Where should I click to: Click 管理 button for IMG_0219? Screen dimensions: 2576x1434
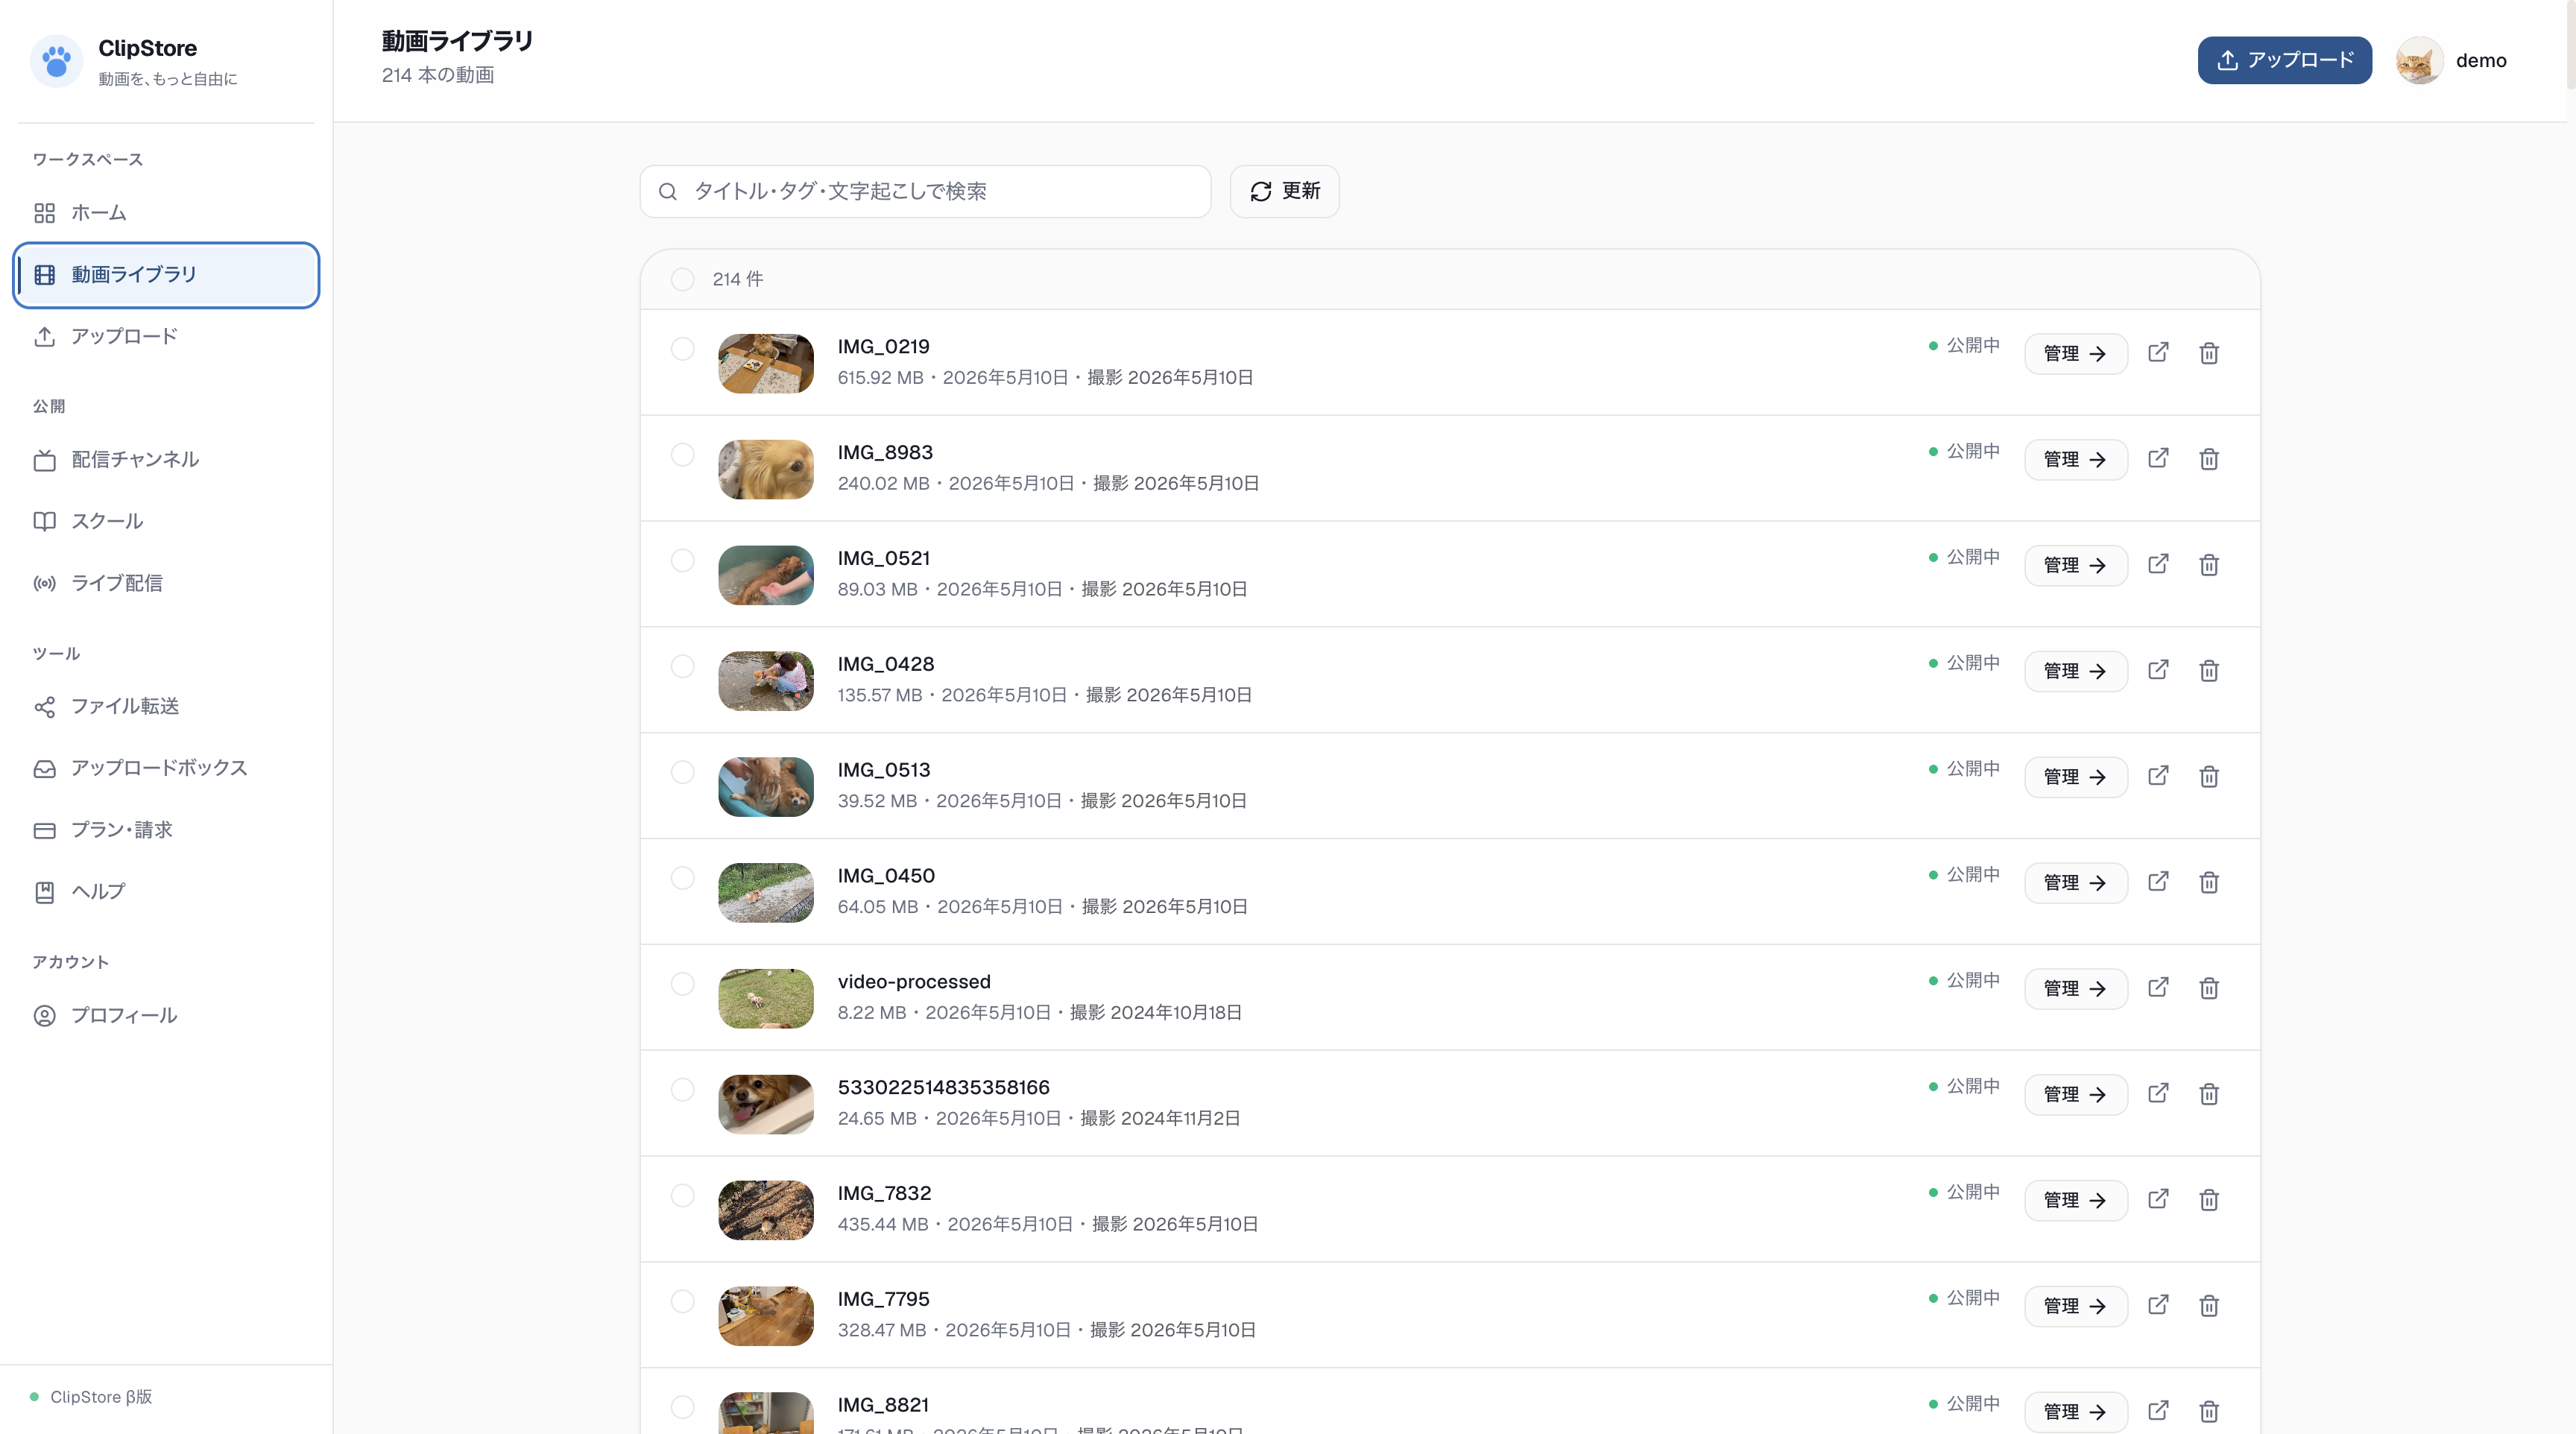(2075, 354)
